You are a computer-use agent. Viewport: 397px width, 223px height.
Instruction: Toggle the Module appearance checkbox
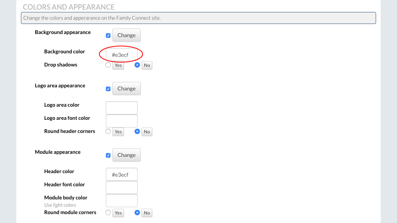pyautogui.click(x=108, y=155)
